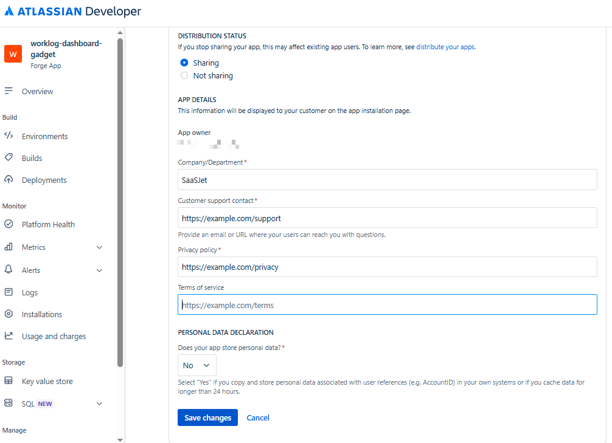Image resolution: width=612 pixels, height=443 pixels.
Task: Open the distribute your apps link
Action: click(445, 47)
